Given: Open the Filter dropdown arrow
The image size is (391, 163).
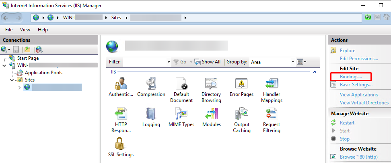Looking at the screenshot, I should (169, 62).
